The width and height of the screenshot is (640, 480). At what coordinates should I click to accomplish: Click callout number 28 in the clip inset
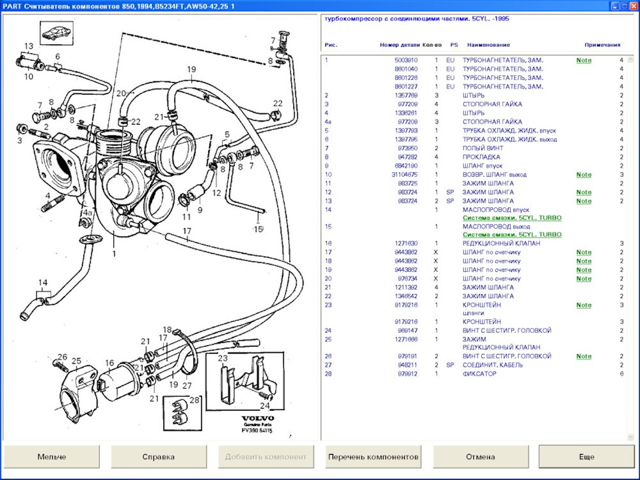tap(194, 400)
